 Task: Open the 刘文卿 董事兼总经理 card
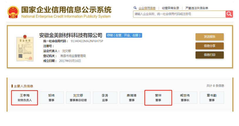point(78,98)
